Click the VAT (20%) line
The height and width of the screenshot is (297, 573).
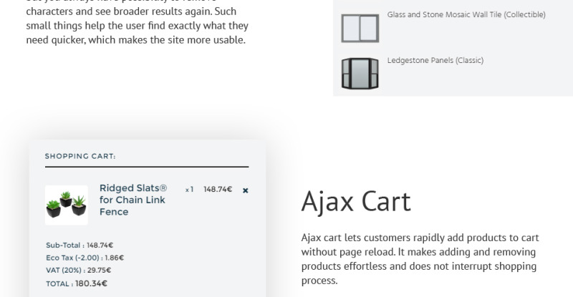click(79, 270)
